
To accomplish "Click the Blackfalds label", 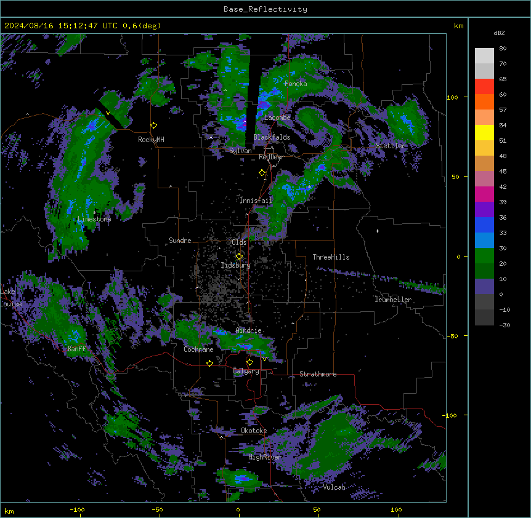I will coord(272,137).
